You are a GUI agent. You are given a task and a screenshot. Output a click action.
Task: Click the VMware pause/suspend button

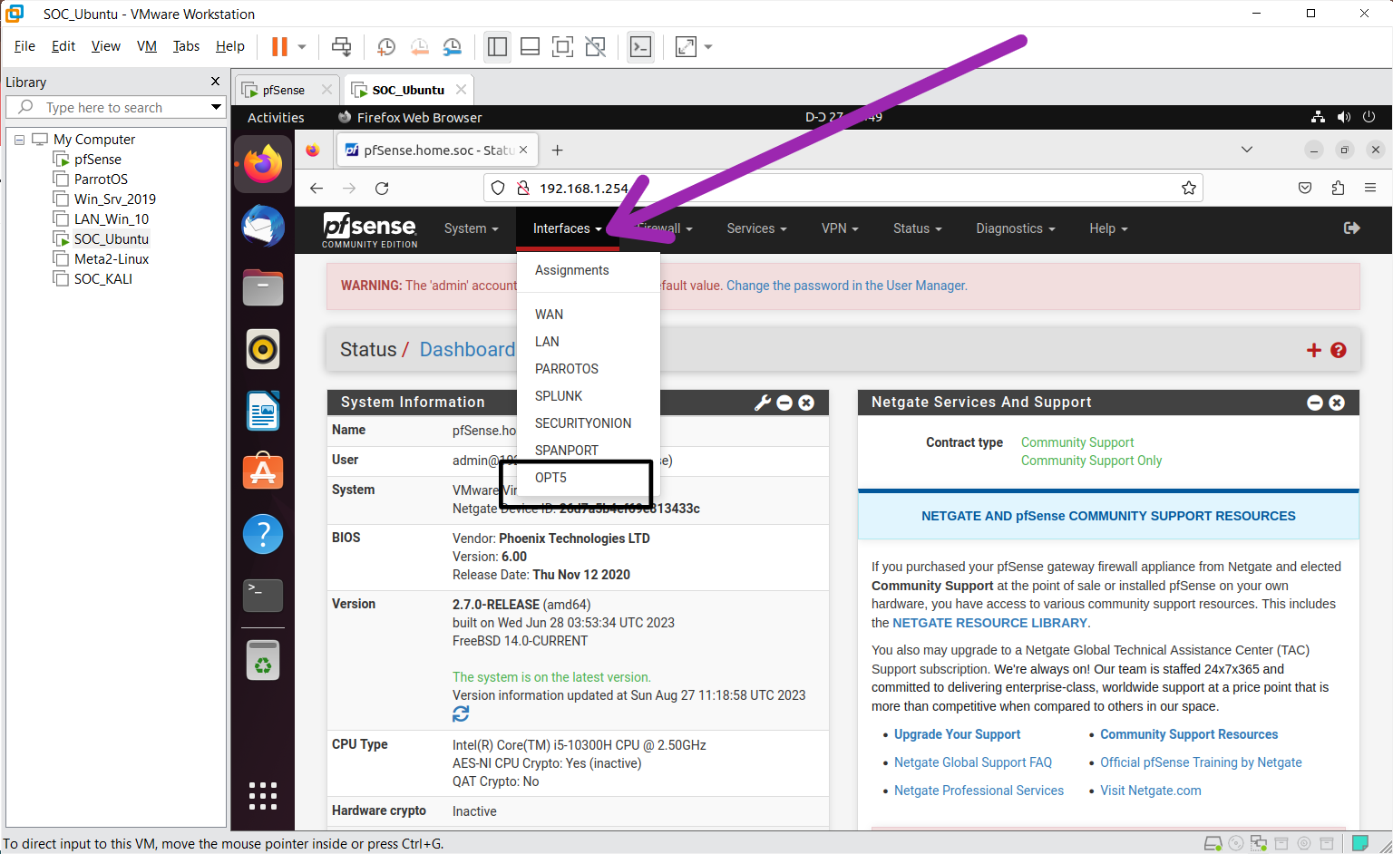(x=279, y=46)
